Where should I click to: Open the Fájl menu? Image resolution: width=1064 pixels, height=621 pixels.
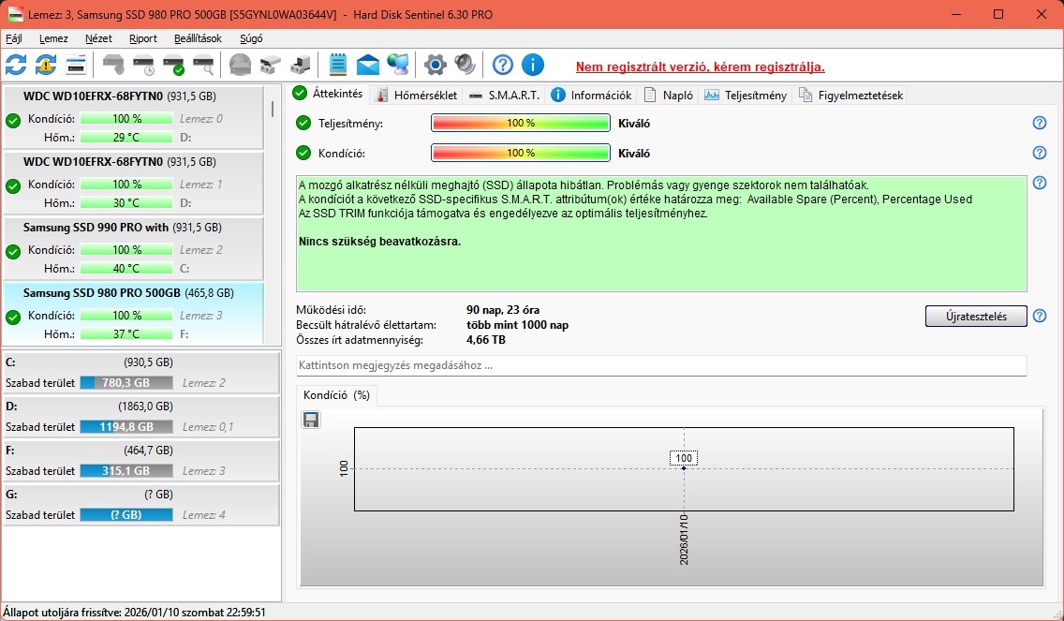[x=13, y=38]
